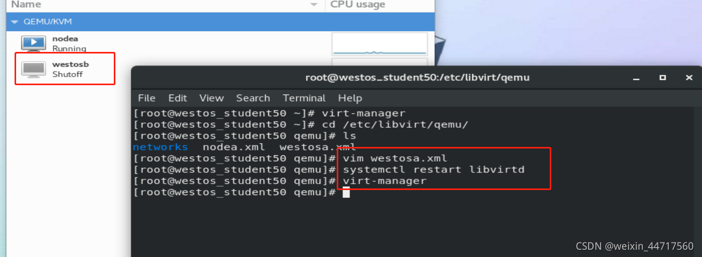Click the 'vim westosa.xml' command text
702x257 pixels.
tap(395, 158)
